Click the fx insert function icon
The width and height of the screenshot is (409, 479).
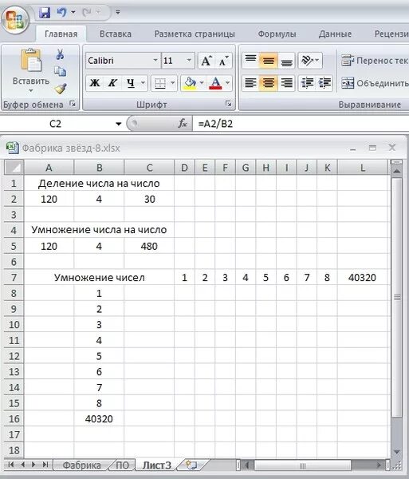coord(183,124)
